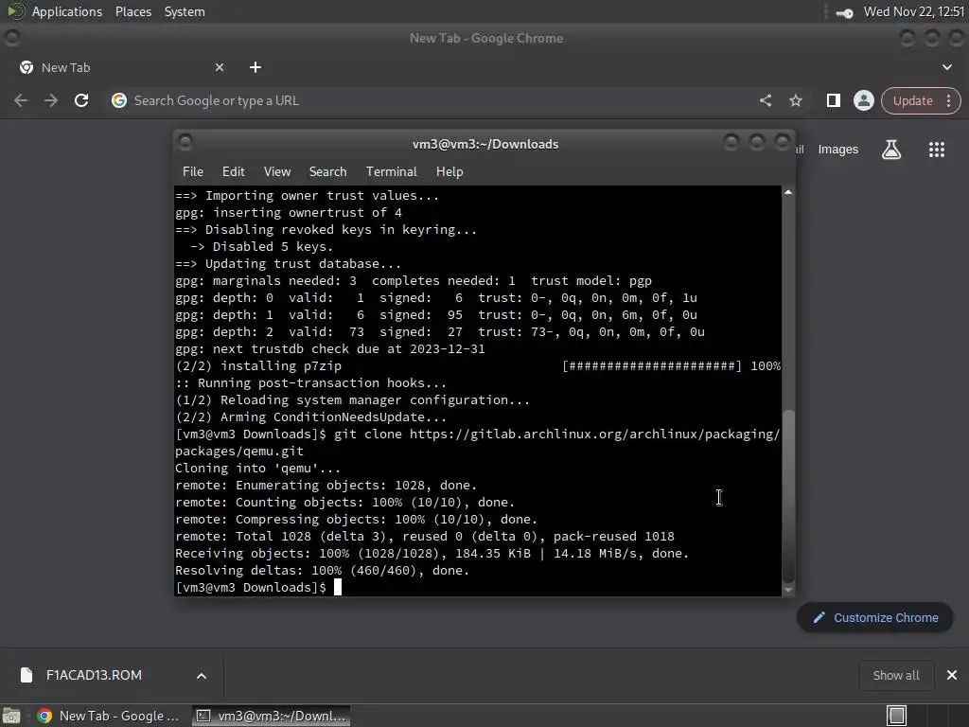This screenshot has width=969, height=727.
Task: Click the terminal scrollbar thumb
Action: point(788,496)
